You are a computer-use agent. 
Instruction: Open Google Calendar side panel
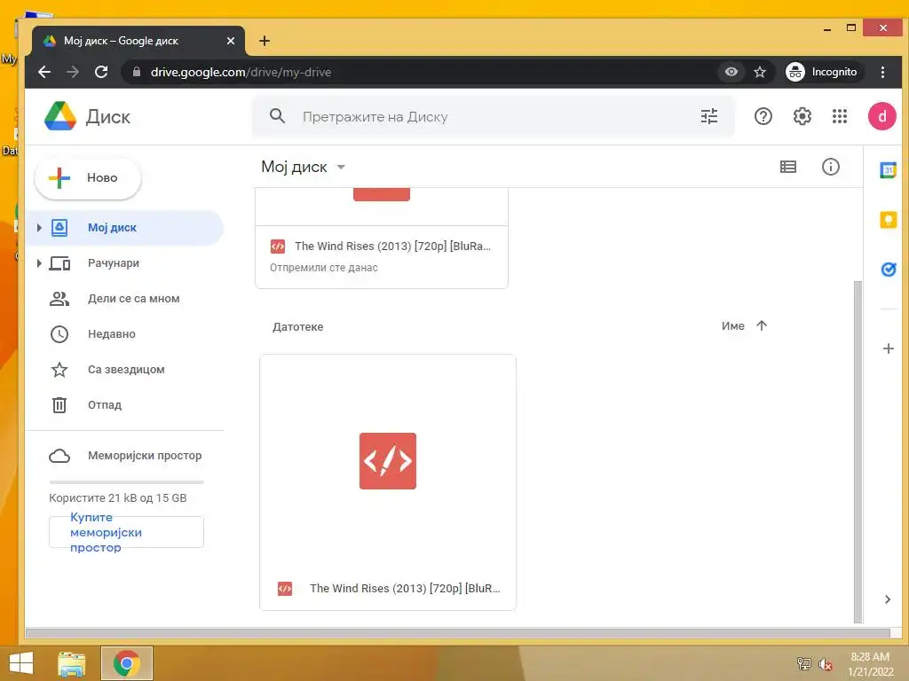tap(888, 170)
